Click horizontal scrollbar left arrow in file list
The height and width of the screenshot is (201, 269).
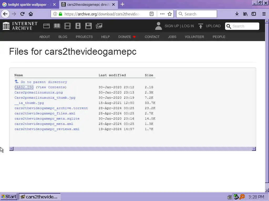point(11,149)
